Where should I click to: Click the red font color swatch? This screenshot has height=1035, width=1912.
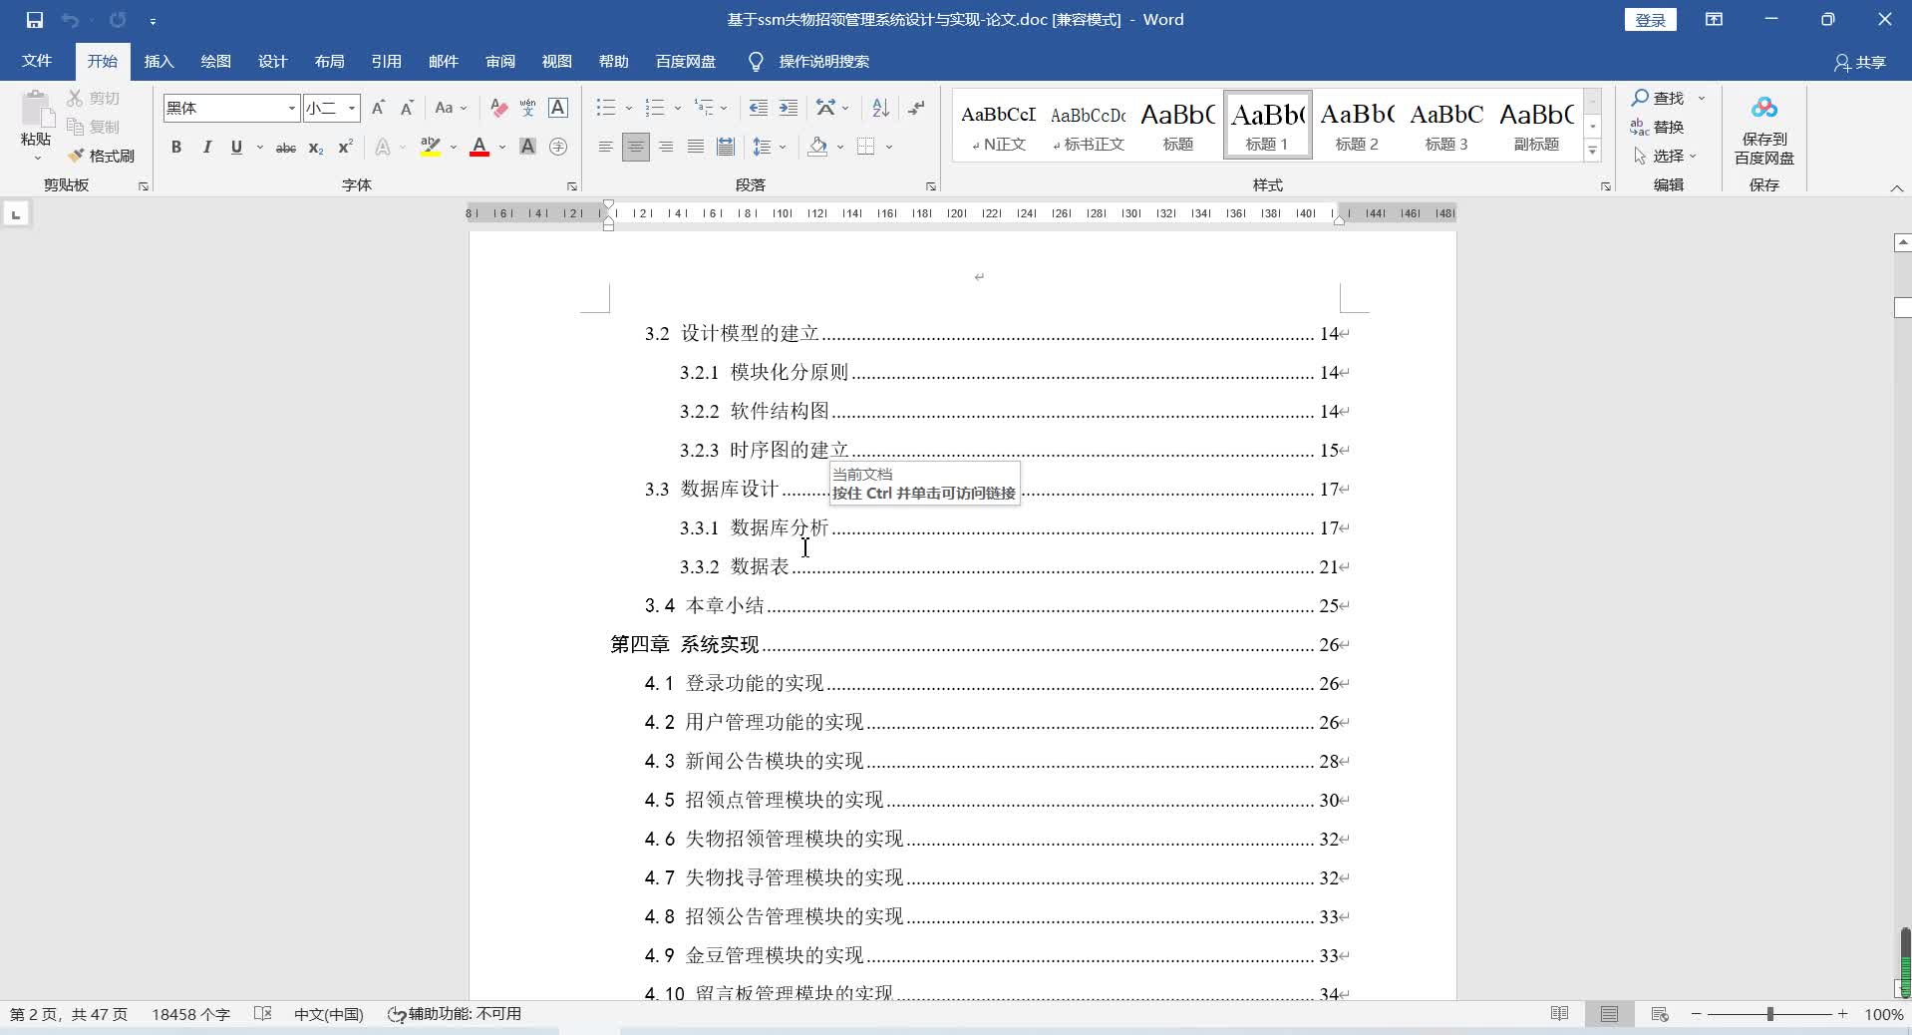point(479,148)
